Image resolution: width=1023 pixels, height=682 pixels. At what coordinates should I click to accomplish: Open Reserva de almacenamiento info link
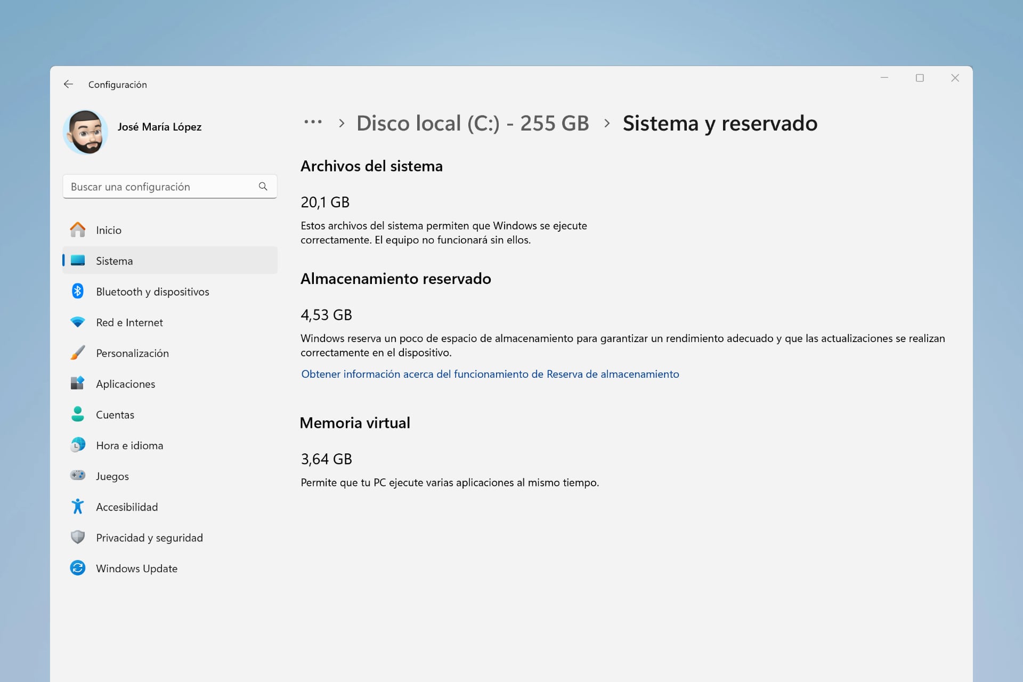pyautogui.click(x=490, y=374)
